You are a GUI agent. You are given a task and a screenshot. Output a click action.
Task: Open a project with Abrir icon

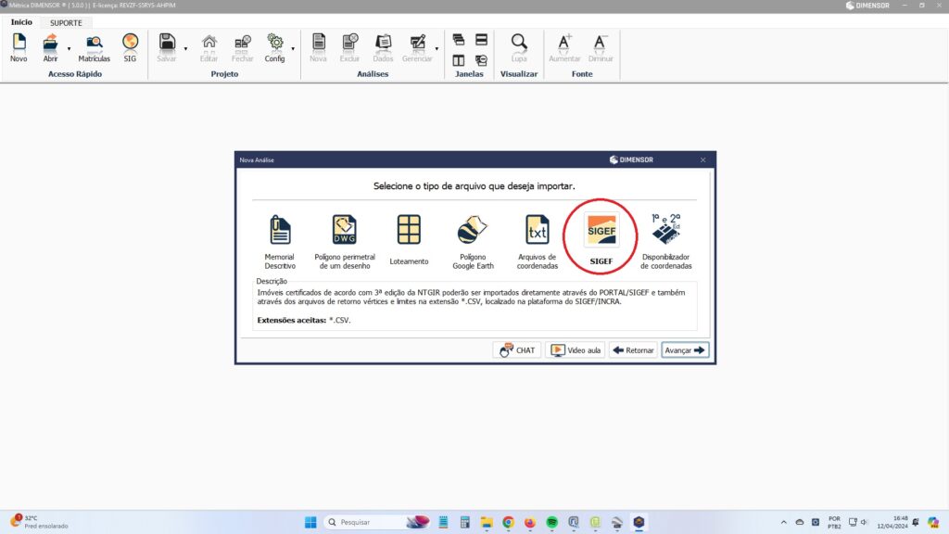50,48
